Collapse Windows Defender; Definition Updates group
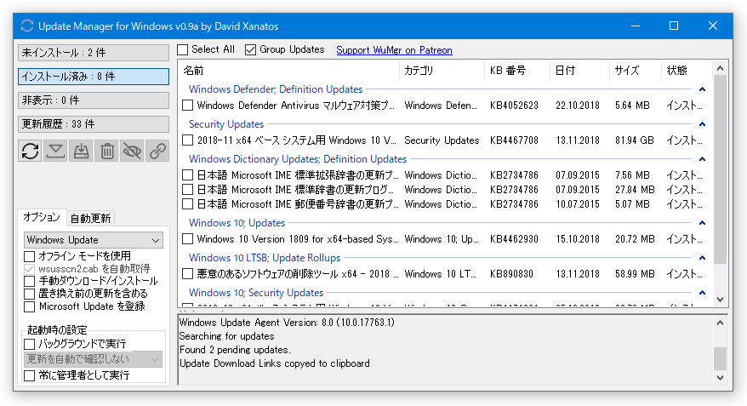Viewport: 747px width, 406px height. pos(702,89)
